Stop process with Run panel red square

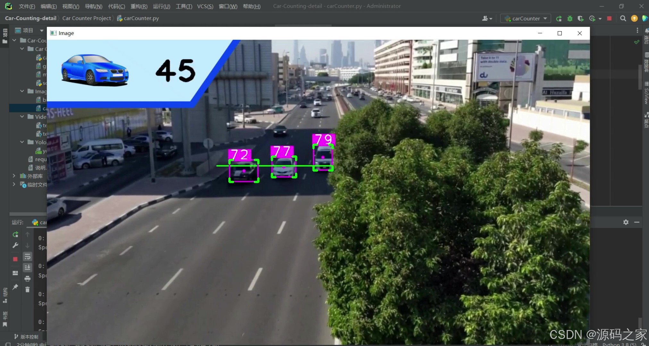tap(15, 259)
